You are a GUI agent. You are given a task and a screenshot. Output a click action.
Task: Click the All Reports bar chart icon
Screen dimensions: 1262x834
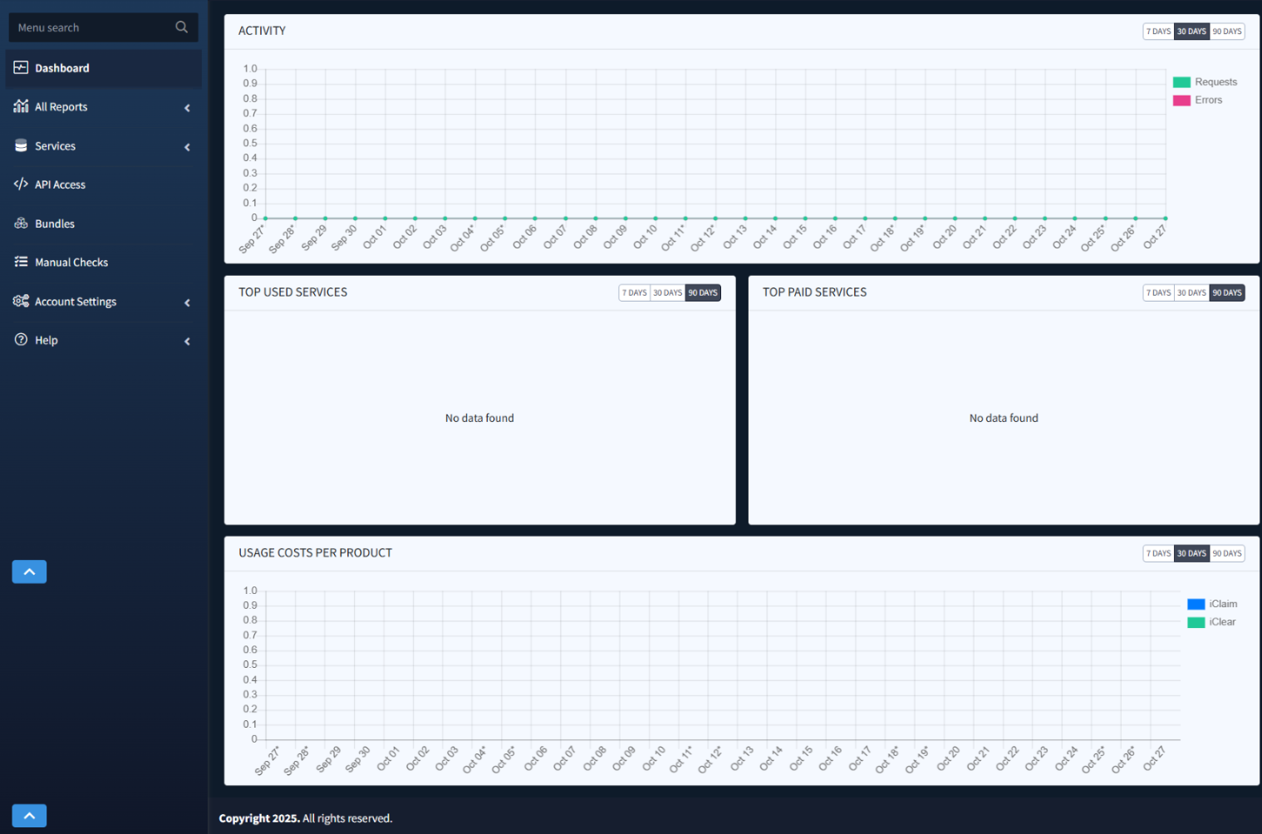point(21,106)
